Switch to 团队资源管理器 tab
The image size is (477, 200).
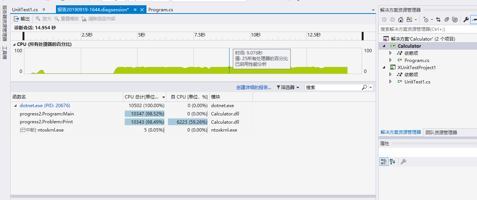click(x=441, y=132)
